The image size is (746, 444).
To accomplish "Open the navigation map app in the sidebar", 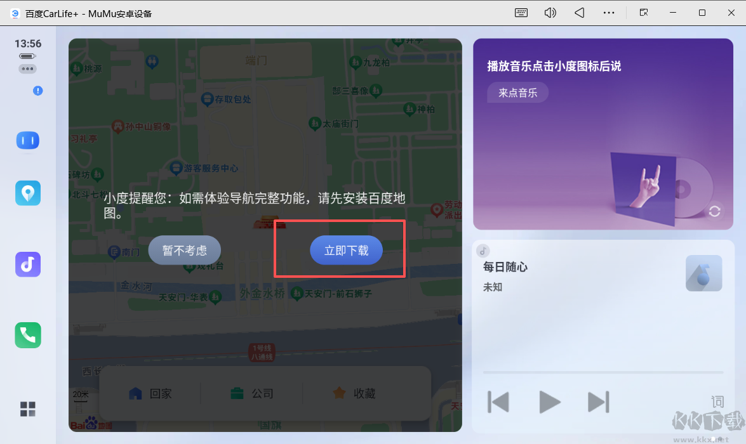I will (x=27, y=193).
